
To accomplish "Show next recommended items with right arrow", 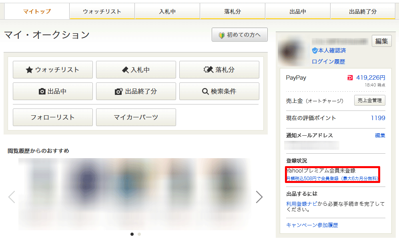I will 259,197.
